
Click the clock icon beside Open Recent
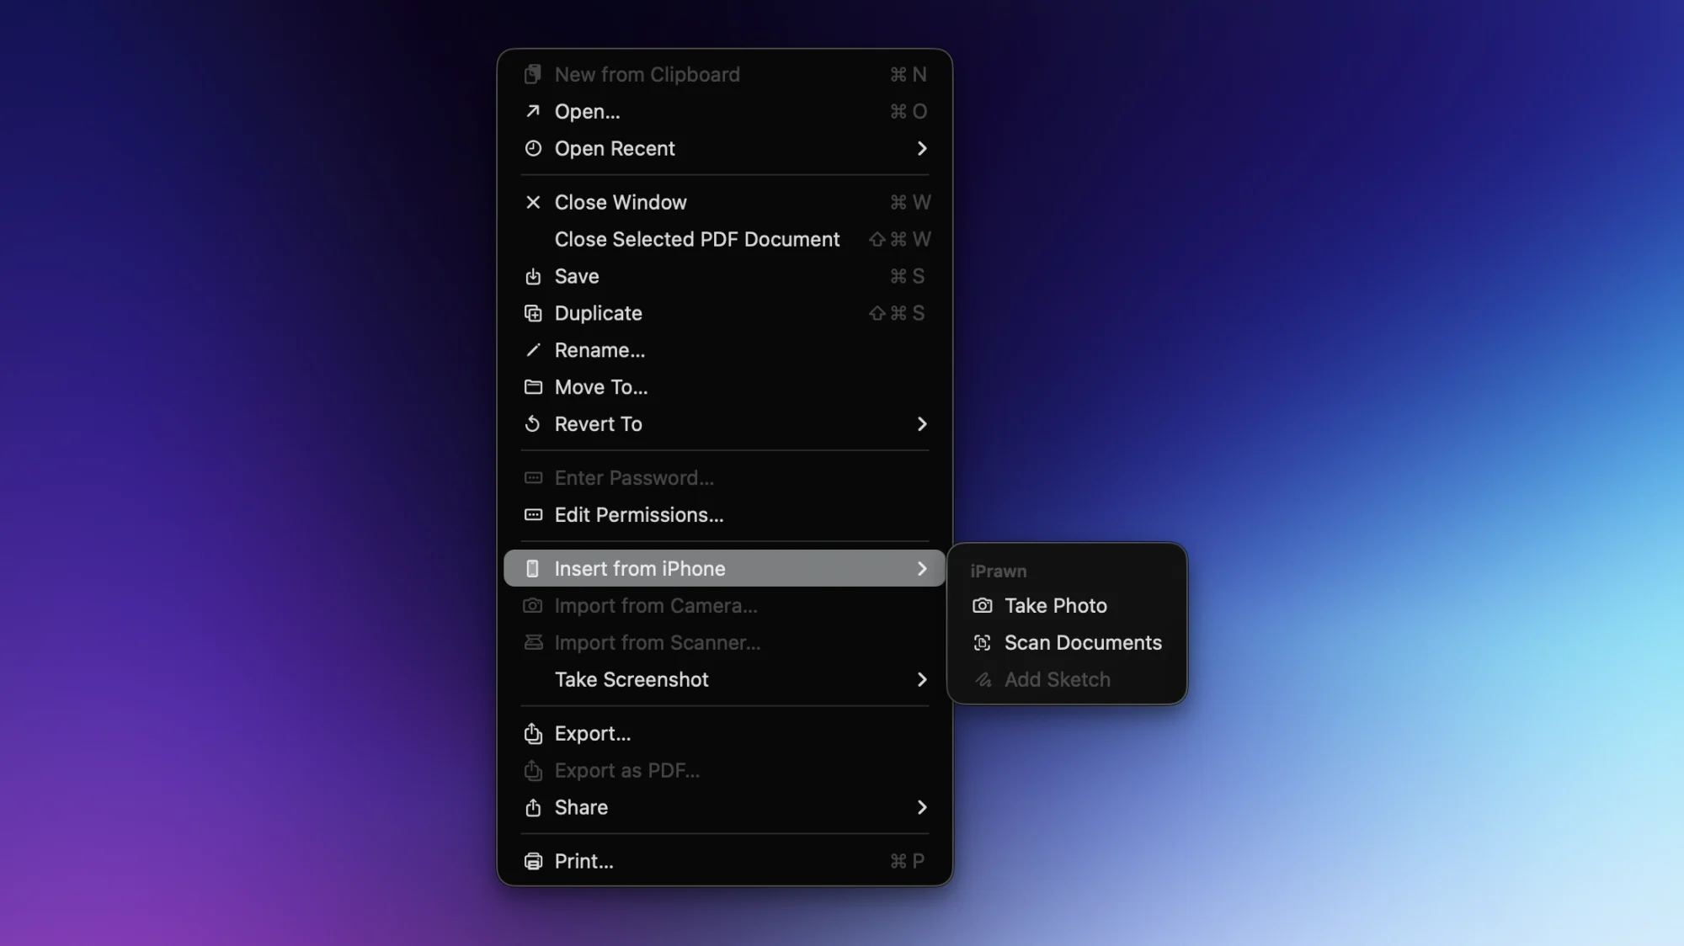coord(533,148)
